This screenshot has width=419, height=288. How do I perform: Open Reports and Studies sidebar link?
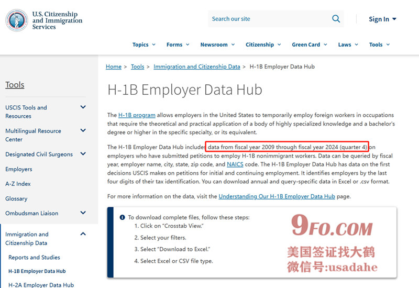click(x=34, y=257)
